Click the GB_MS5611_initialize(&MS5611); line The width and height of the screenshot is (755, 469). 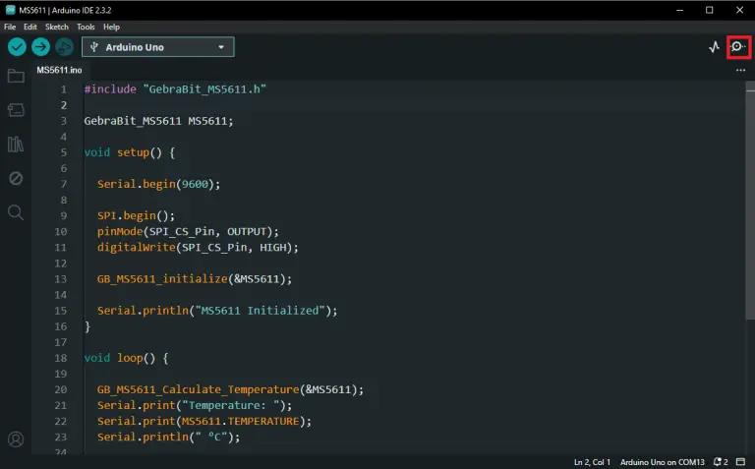(x=195, y=279)
